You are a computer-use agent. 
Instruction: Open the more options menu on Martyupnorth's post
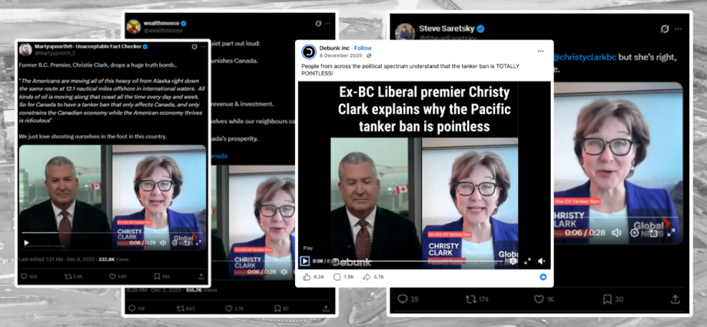click(x=202, y=46)
